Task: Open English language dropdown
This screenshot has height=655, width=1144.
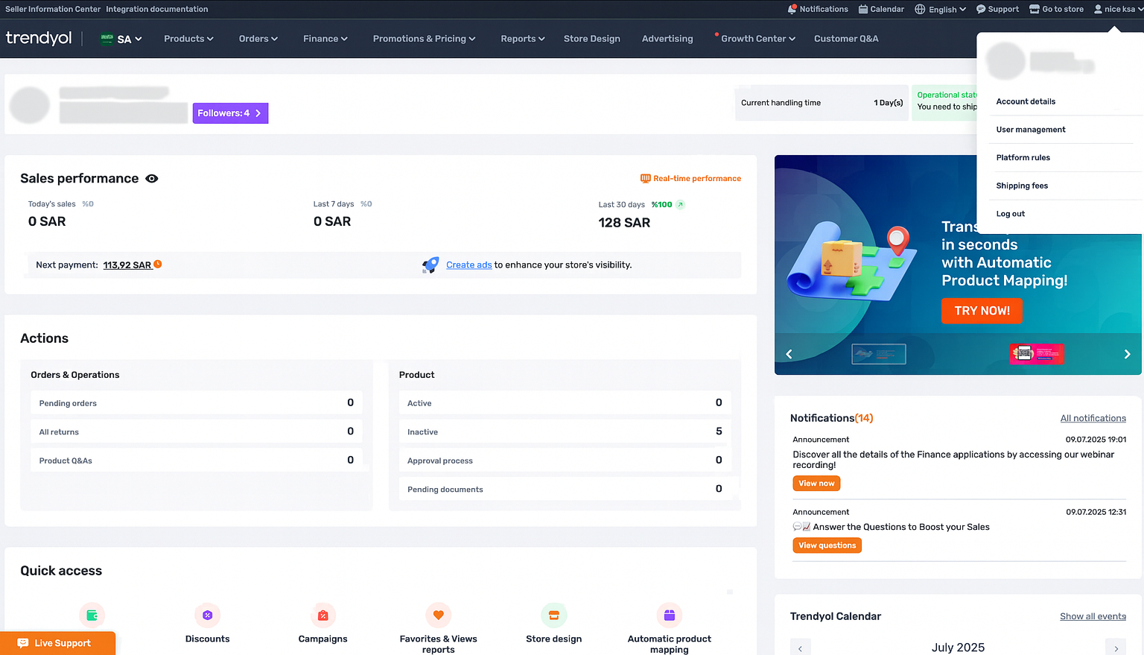Action: pos(941,9)
